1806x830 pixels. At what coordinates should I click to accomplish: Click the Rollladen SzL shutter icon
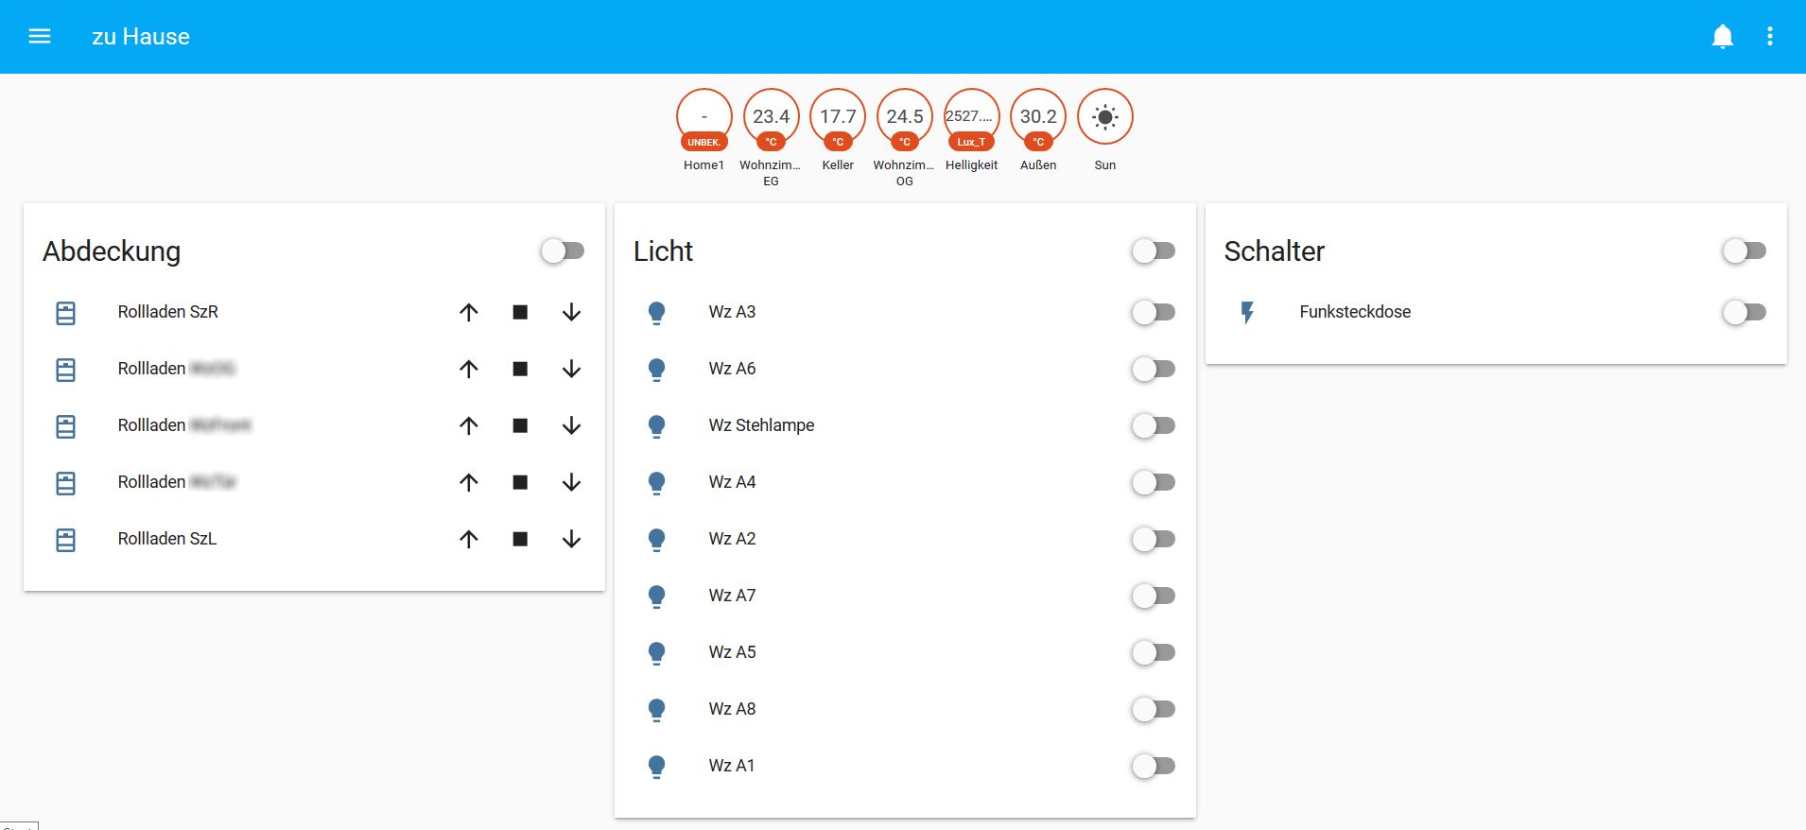pyautogui.click(x=65, y=539)
